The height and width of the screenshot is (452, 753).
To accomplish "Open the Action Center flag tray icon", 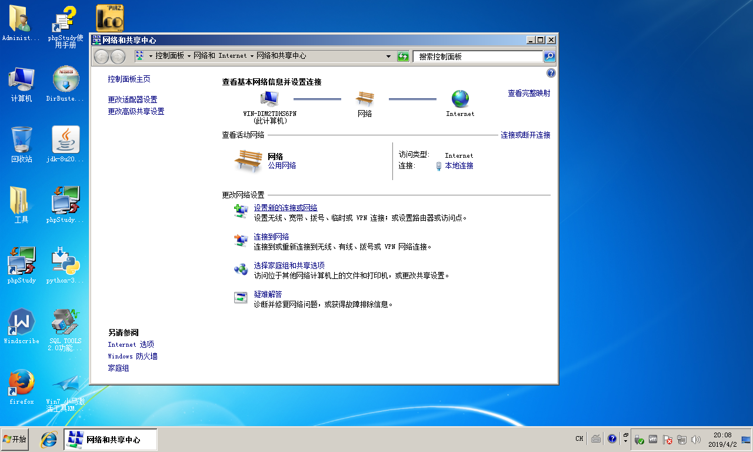I will (x=668, y=439).
